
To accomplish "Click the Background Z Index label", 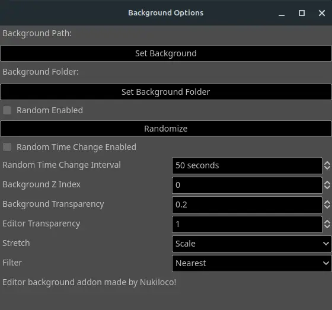I will tap(41, 184).
